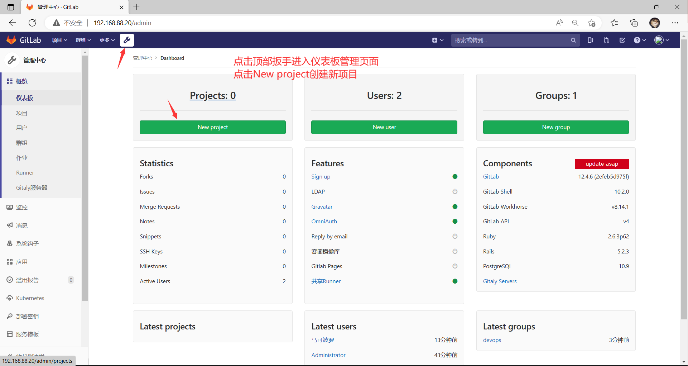This screenshot has width=688, height=366.
Task: Click Reply by email power icon
Action: tap(455, 236)
